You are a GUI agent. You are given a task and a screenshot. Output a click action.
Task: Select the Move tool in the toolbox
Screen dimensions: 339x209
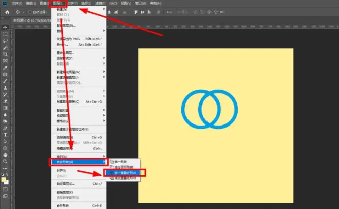5,27
